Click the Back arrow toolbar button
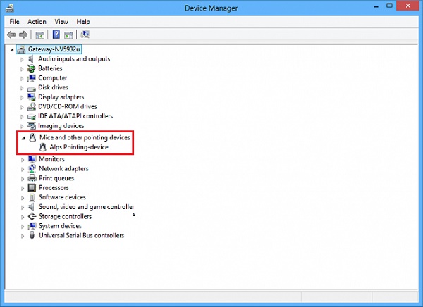This screenshot has width=423, height=307. 12,35
